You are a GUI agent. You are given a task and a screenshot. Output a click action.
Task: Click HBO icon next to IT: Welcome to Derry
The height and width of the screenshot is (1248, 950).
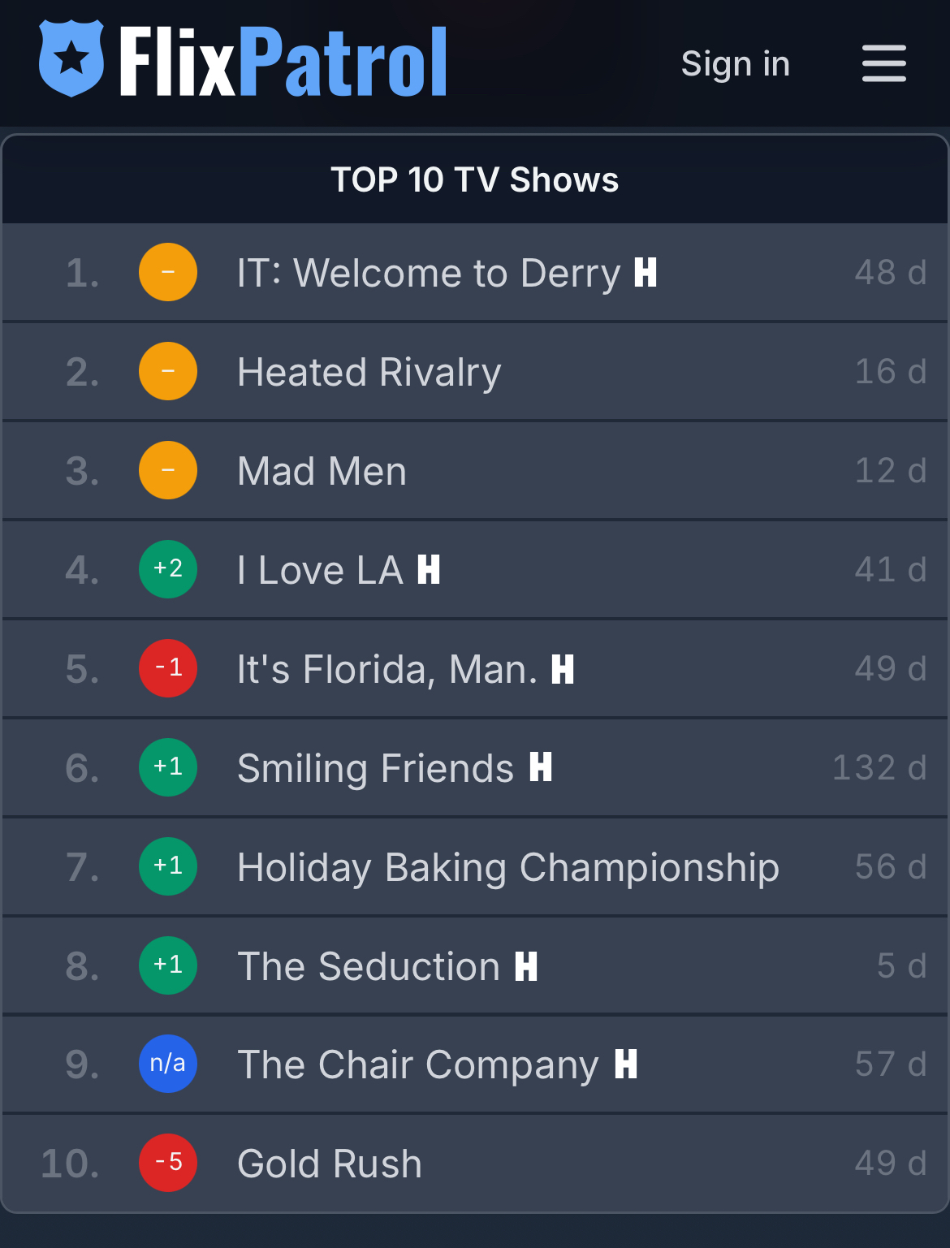click(x=646, y=273)
